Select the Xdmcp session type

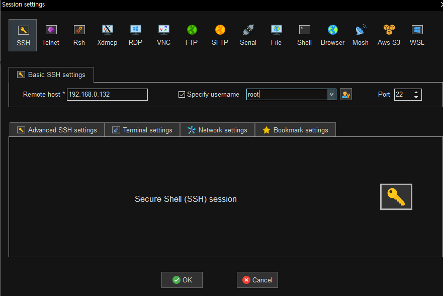coord(108,35)
